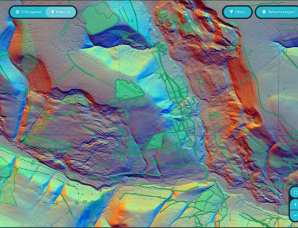This screenshot has width=298, height=228.
Task: Click the grid icon beside Grid squares
Action: click(17, 12)
